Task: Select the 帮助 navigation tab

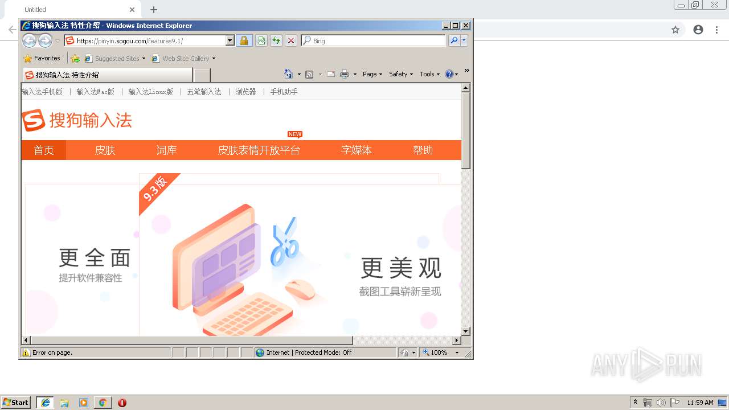Action: 423,150
